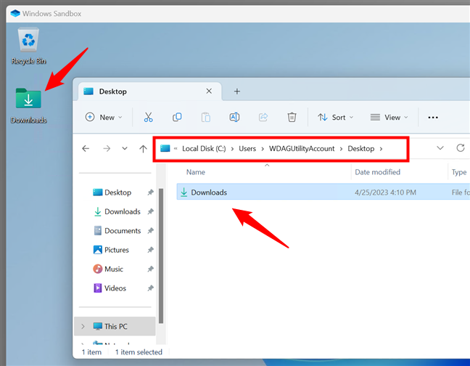
Task: Navigate to Users breadcrumb
Action: pos(247,148)
